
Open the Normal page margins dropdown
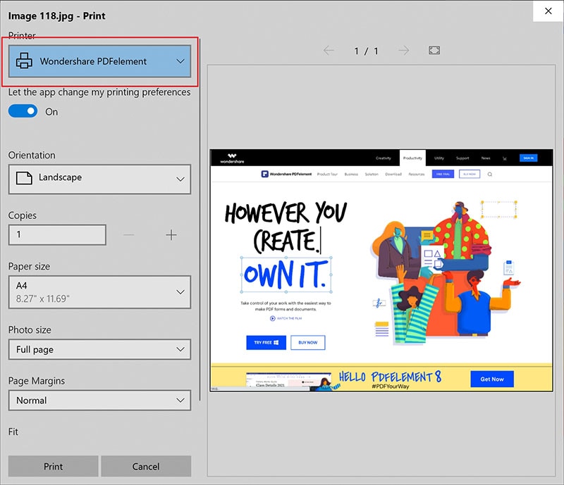[99, 401]
